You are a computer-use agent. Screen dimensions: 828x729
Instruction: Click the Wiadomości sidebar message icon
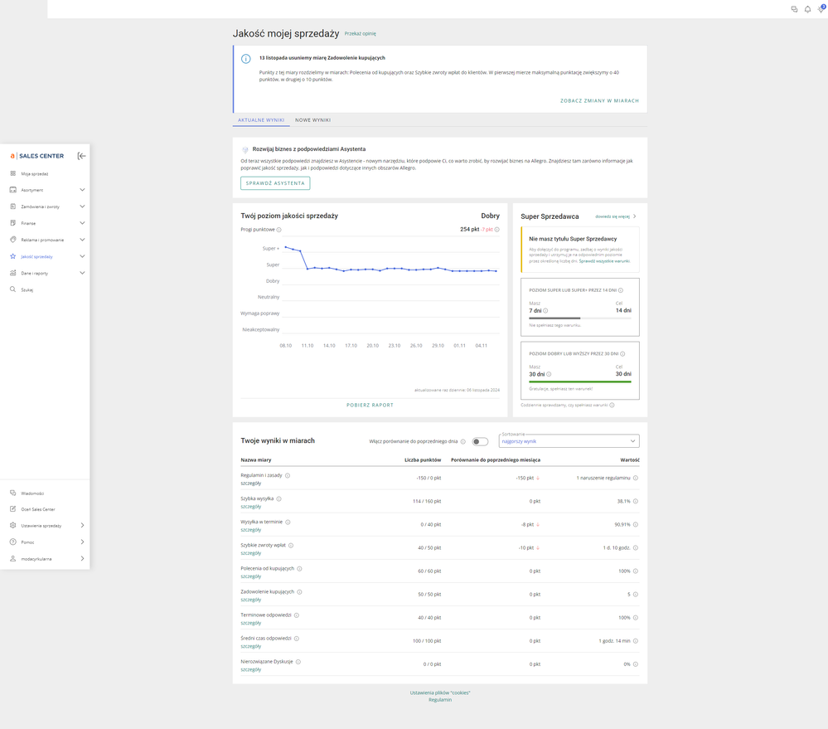click(x=13, y=493)
